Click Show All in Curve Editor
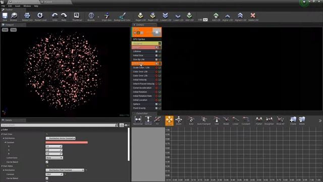 click(280, 120)
